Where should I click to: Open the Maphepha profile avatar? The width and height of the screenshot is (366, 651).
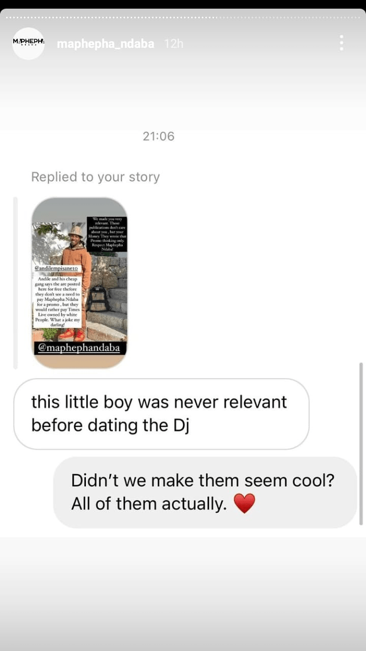(x=28, y=44)
